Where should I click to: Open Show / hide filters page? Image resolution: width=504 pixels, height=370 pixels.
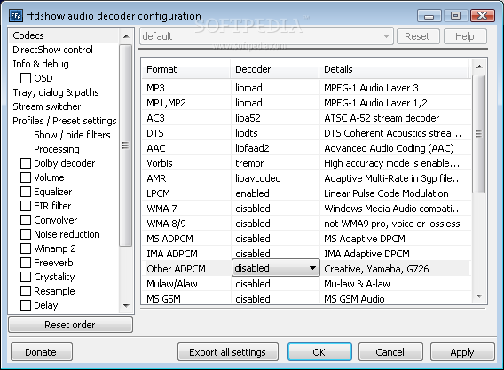73,135
